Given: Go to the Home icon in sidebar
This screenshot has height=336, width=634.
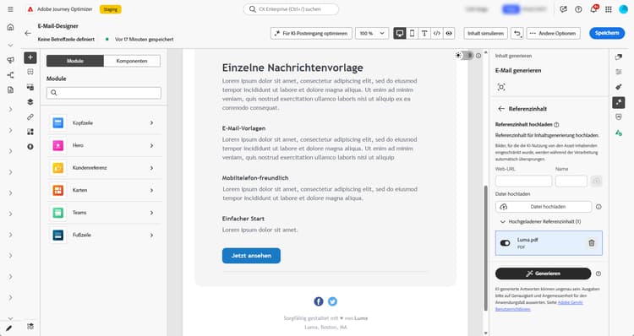Looking at the screenshot, I should point(10,27).
